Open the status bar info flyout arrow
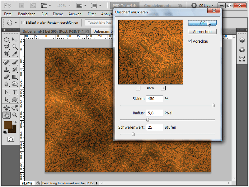 point(97,183)
